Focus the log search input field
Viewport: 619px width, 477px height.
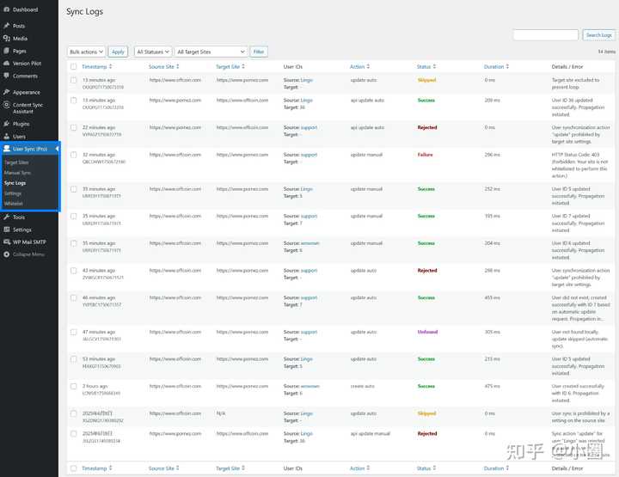545,35
